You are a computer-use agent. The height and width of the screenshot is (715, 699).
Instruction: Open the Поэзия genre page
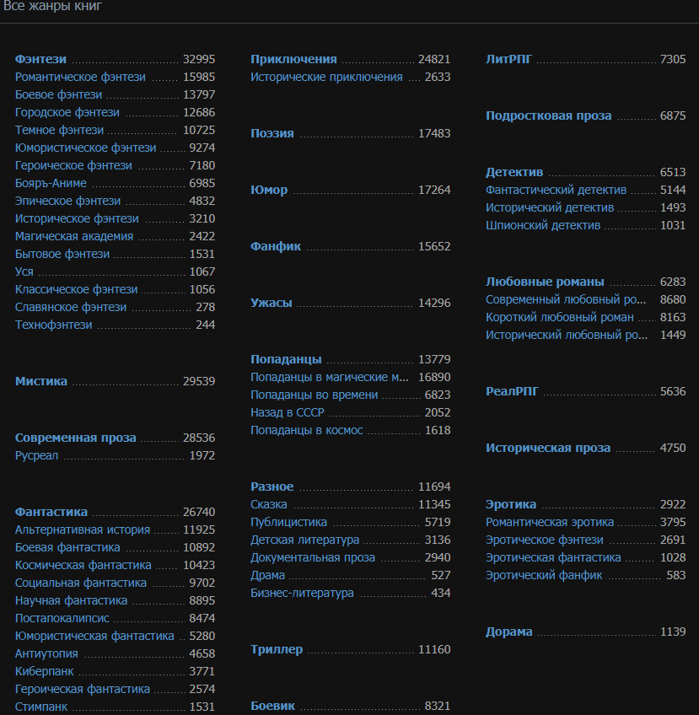(x=272, y=133)
